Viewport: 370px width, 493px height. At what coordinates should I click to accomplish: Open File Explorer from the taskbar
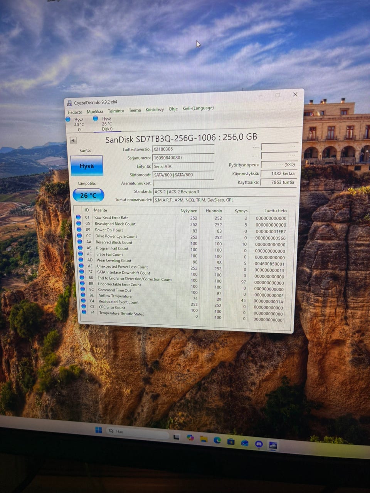(203, 439)
